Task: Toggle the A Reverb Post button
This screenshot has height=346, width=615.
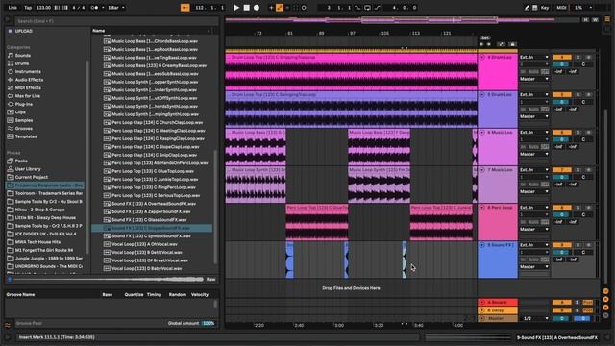Action: 587,303
